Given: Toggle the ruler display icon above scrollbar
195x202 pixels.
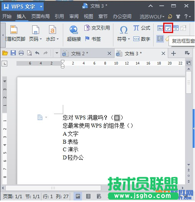Looking at the screenshot, I should pos(188,63).
